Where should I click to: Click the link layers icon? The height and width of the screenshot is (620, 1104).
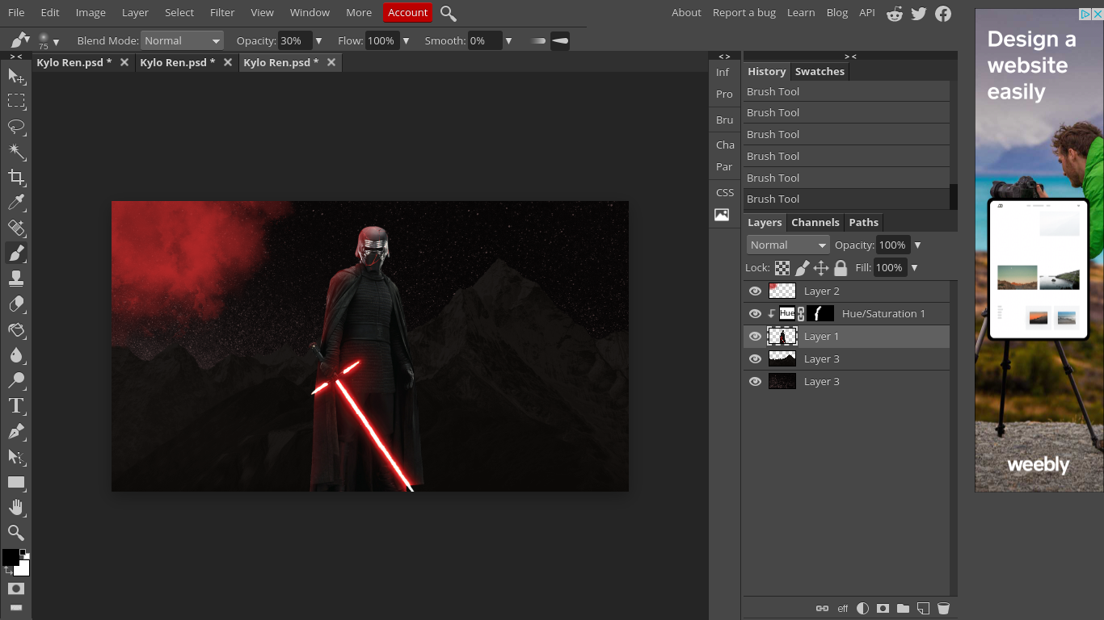(x=822, y=609)
